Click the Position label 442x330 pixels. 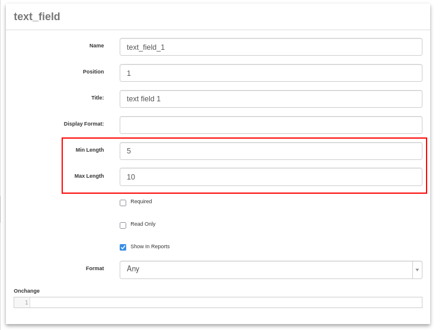coord(93,72)
